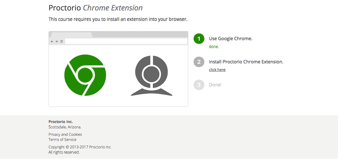The width and height of the screenshot is (338, 159).
Task: Click the "Use Google Chrome." step label
Action: [x=231, y=39]
